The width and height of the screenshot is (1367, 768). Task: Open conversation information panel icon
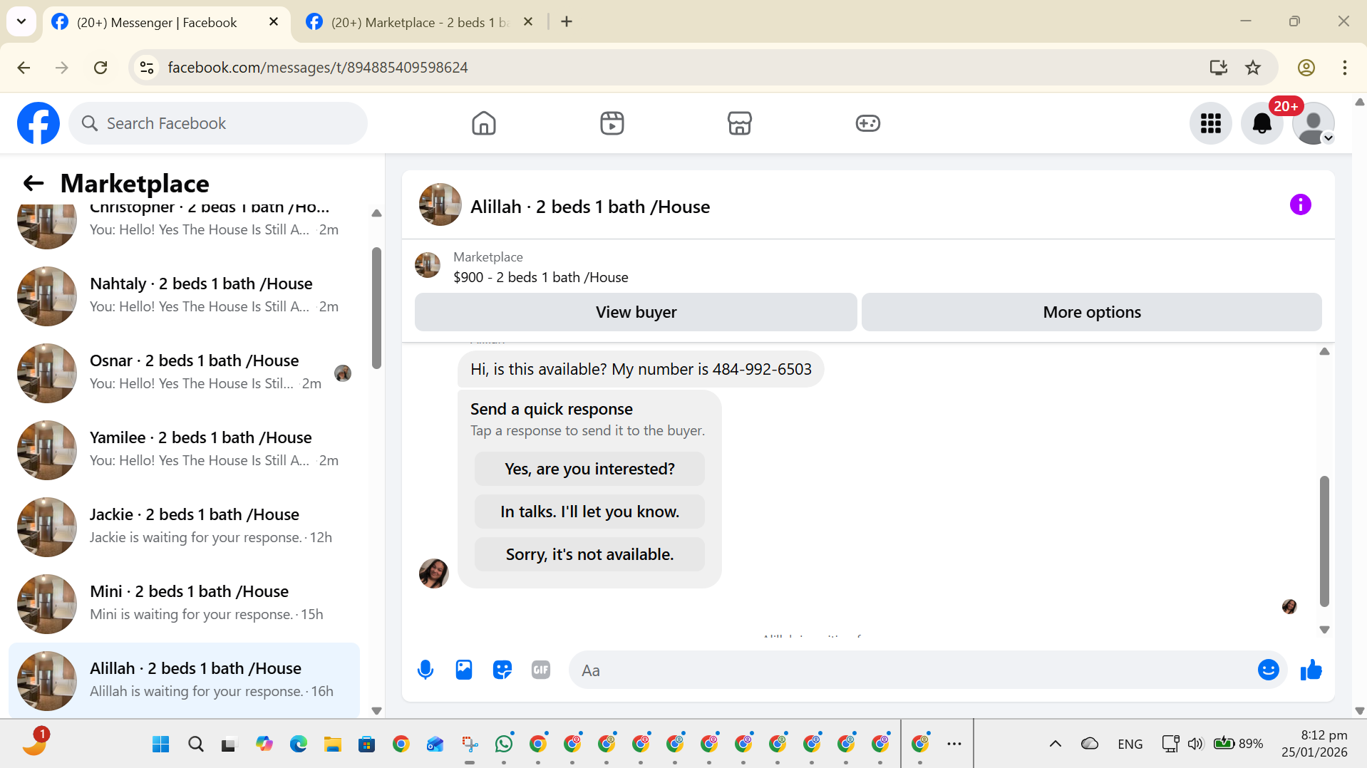[1301, 205]
